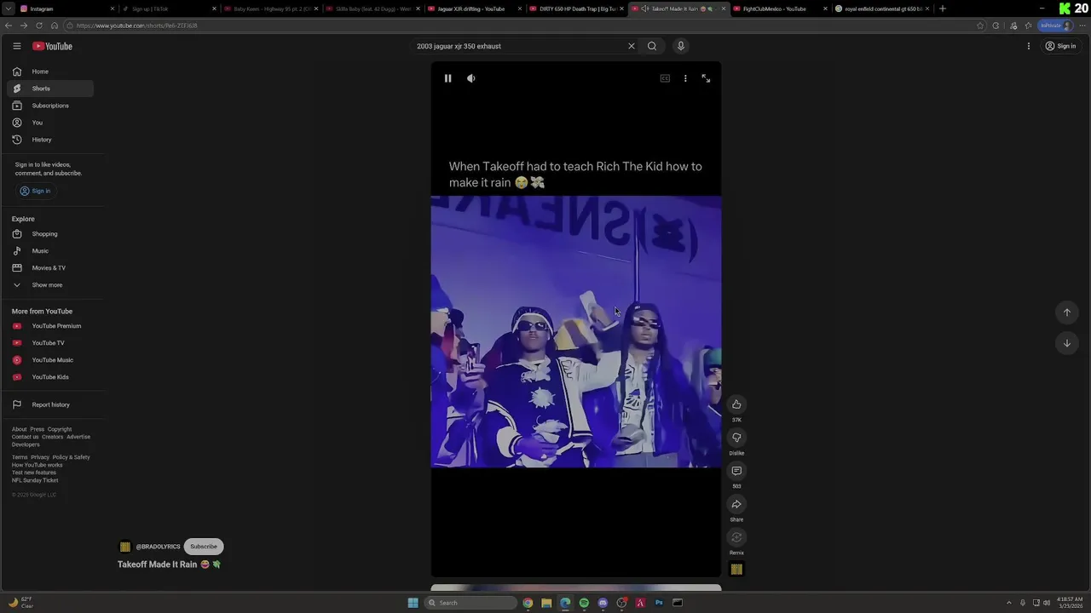
Task: Open Music under Explore
Action: pos(50,251)
